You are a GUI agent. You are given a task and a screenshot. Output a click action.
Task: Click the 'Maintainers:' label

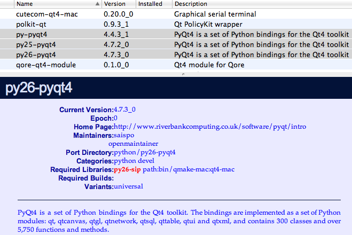93,136
